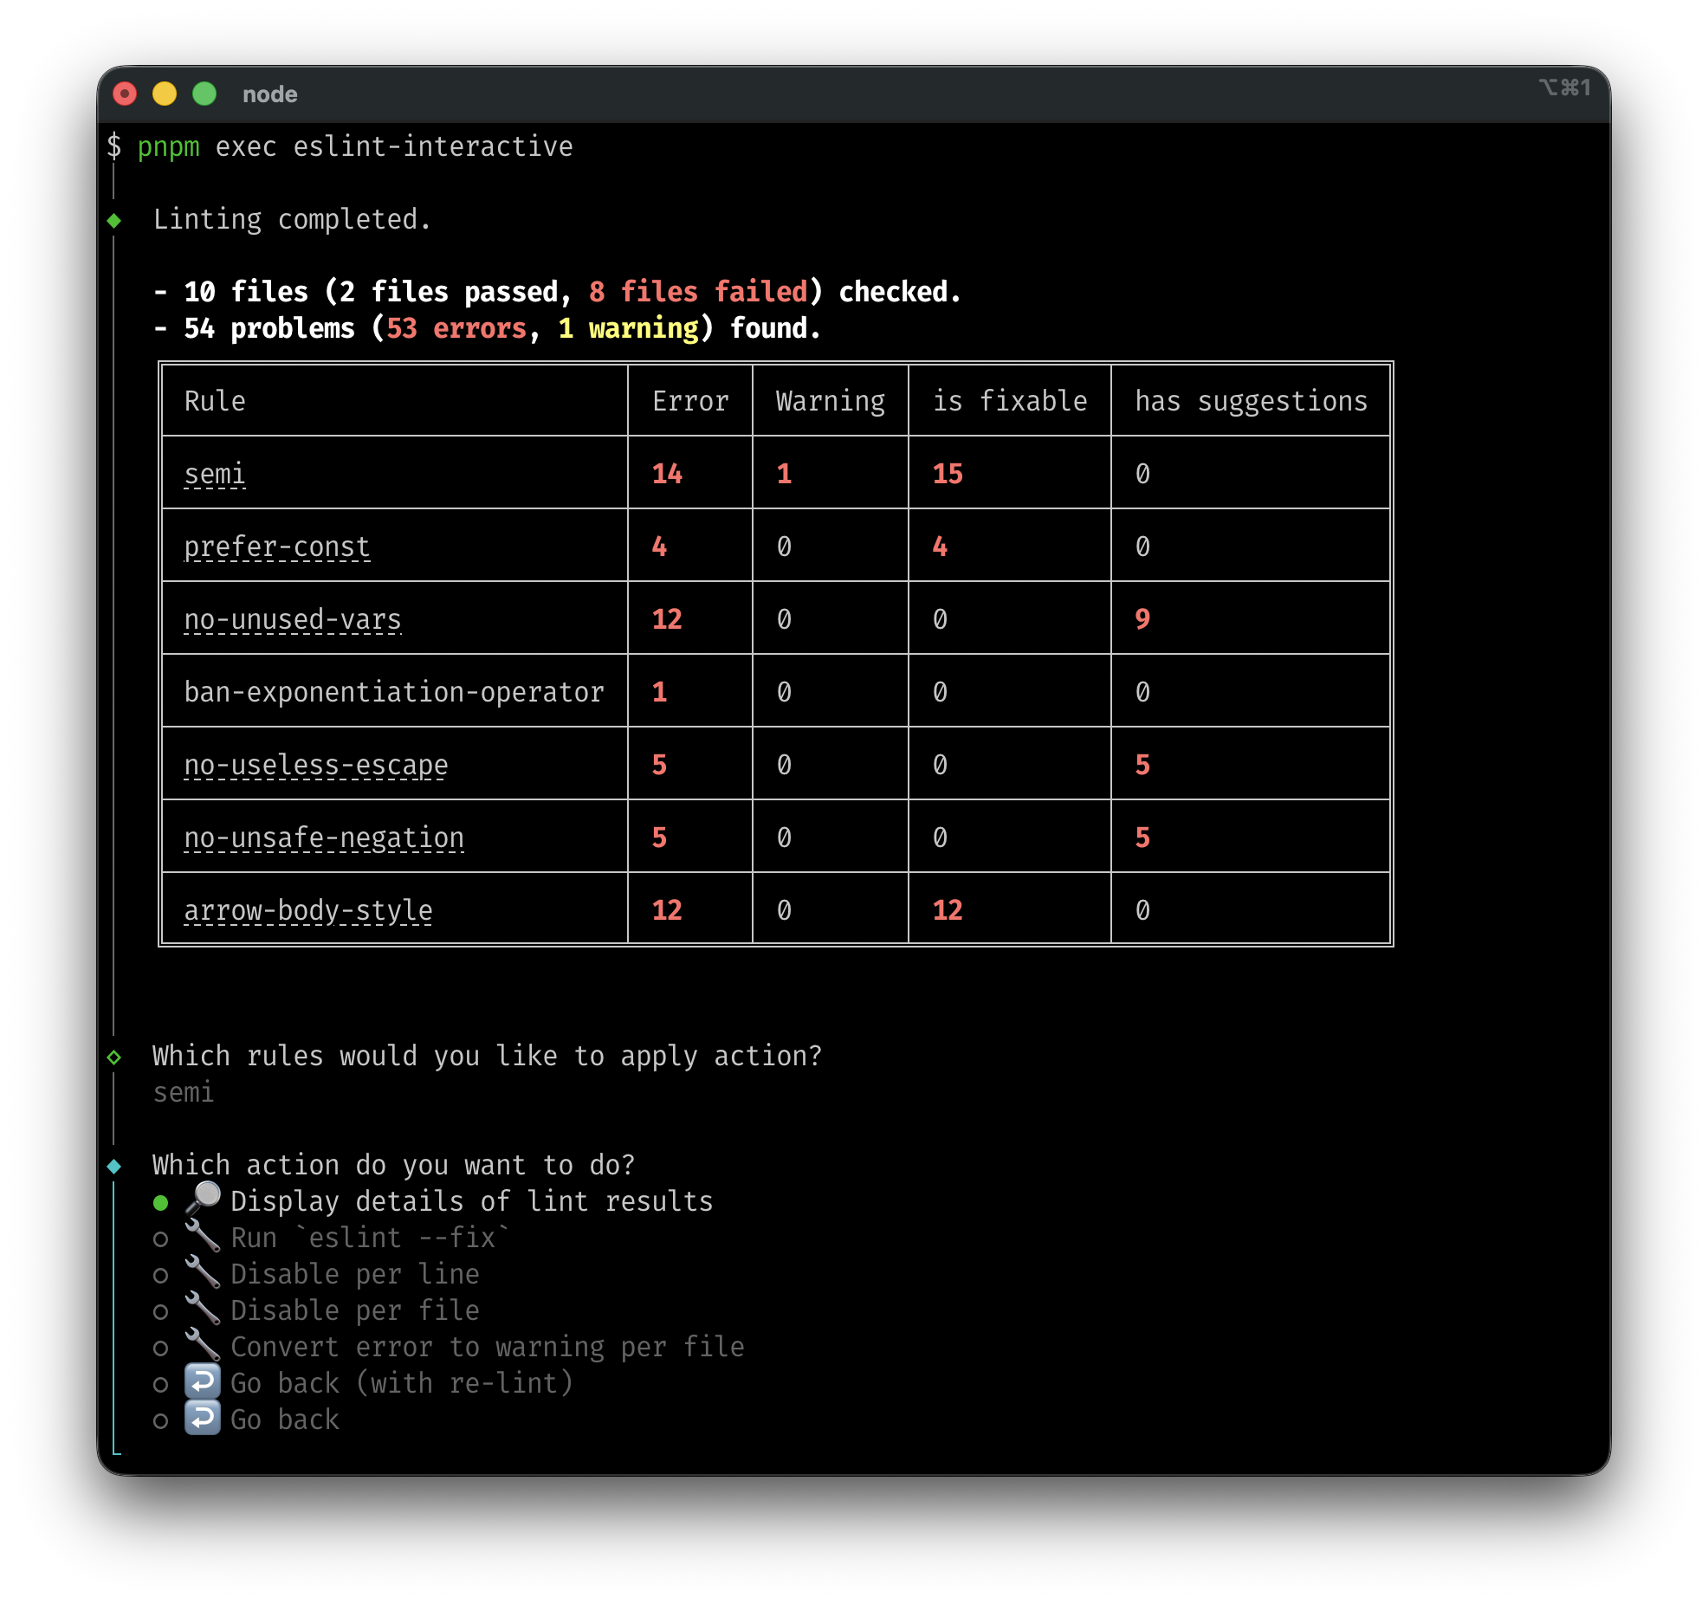The width and height of the screenshot is (1708, 1604).
Task: Pick 'Convert error to warning per file' radio option
Action: (160, 1348)
